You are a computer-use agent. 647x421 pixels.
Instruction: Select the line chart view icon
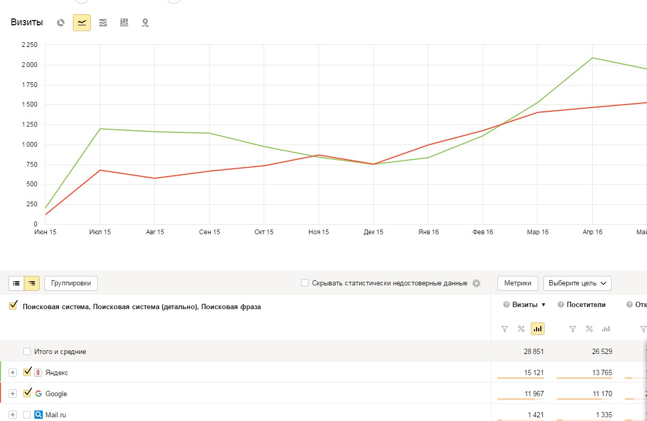point(82,23)
